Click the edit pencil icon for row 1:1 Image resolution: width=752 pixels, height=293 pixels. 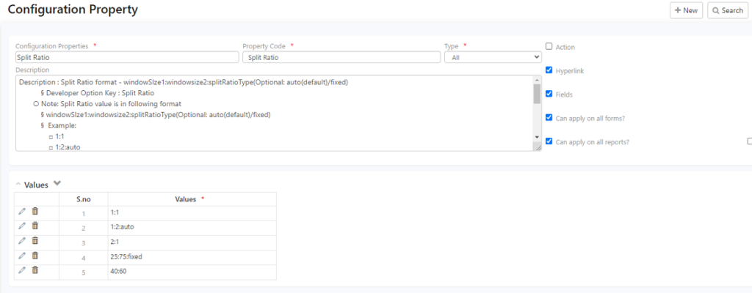(22, 212)
